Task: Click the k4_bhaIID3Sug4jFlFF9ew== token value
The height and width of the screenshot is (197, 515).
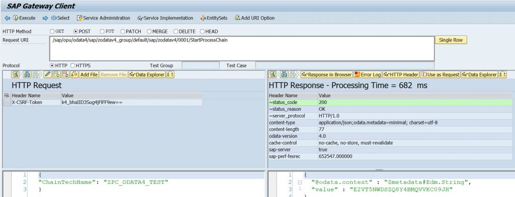Action: [x=92, y=102]
